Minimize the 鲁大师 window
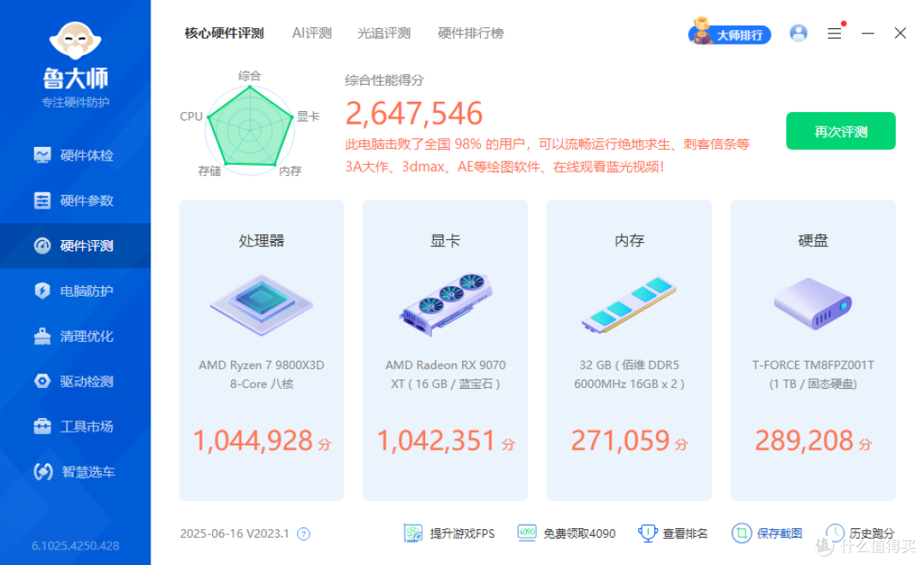This screenshot has height=565, width=924. (x=868, y=33)
